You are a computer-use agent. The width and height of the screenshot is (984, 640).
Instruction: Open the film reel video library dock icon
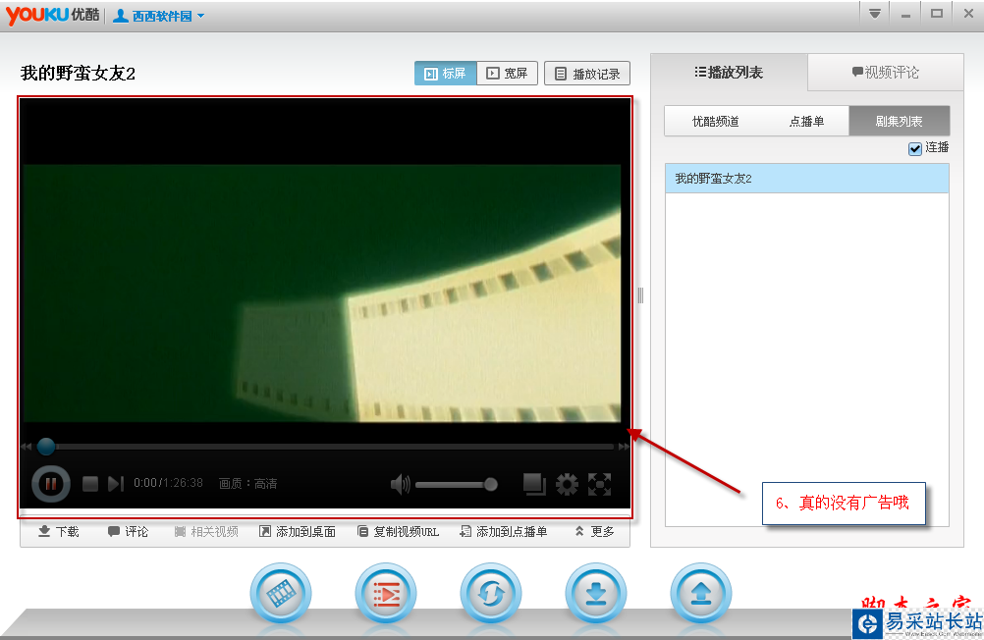click(281, 593)
